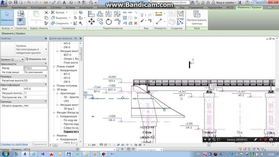Viewport: 279px width, 157px height.
Task: Click the drawing view horizontal scrollbar thumb
Action: point(209,145)
